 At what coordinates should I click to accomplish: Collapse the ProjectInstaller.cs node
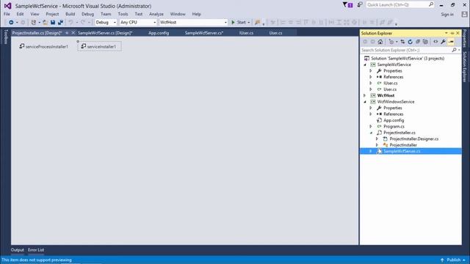coord(371,133)
